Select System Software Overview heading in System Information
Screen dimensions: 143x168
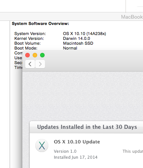[x=40, y=23]
